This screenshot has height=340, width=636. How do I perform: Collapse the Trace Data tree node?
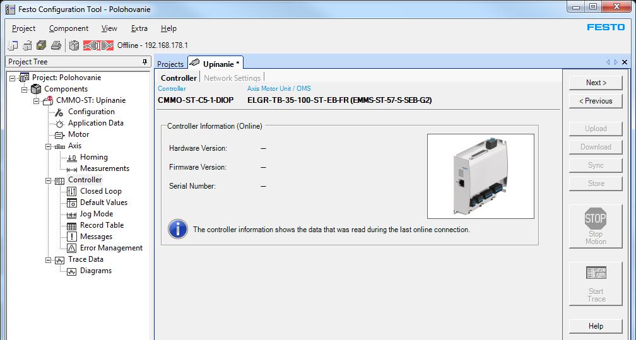click(x=48, y=260)
